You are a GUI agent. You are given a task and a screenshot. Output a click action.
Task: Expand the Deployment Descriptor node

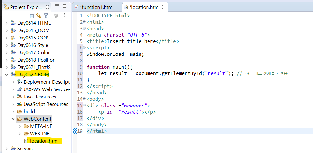point(13,82)
